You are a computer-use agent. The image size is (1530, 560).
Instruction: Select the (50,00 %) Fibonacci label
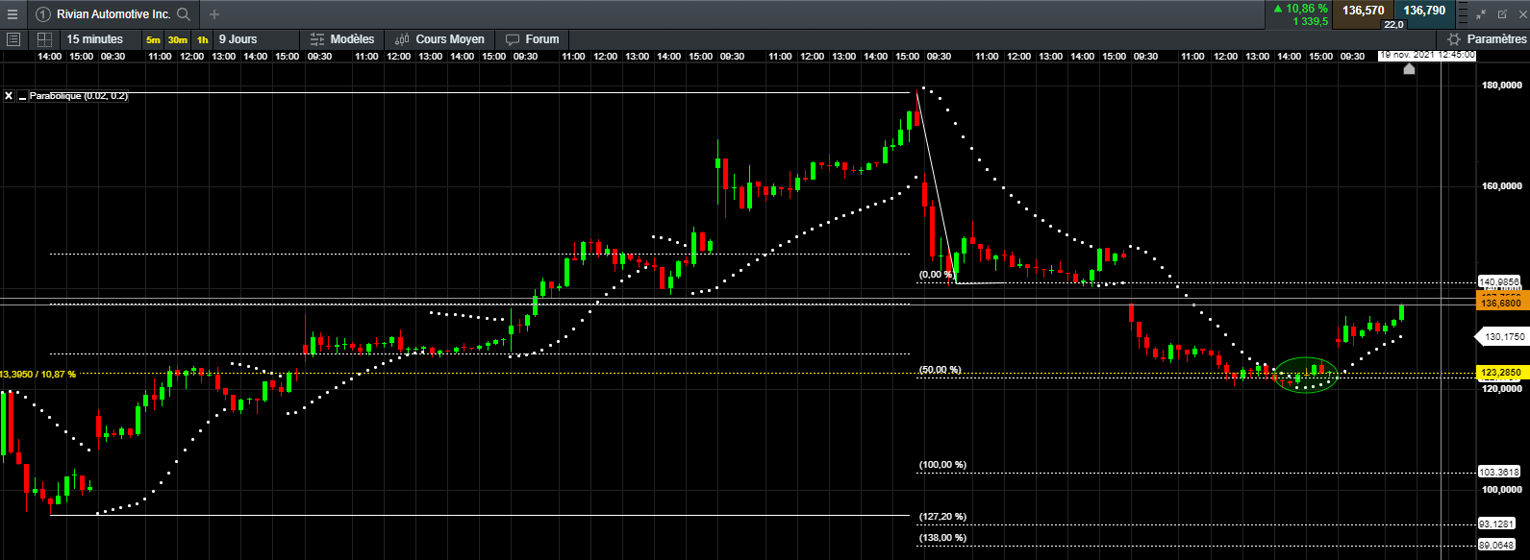tap(940, 370)
